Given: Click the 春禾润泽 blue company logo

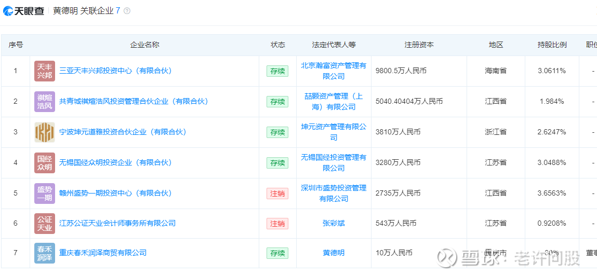Looking at the screenshot, I should tap(45, 253).
